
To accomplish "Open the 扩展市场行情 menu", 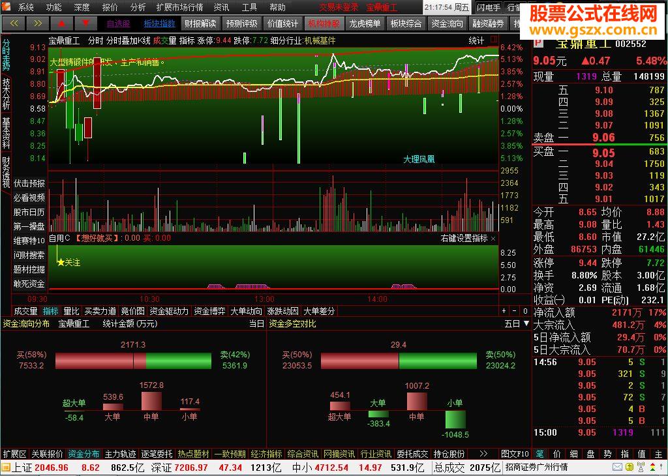I will pyautogui.click(x=180, y=7).
